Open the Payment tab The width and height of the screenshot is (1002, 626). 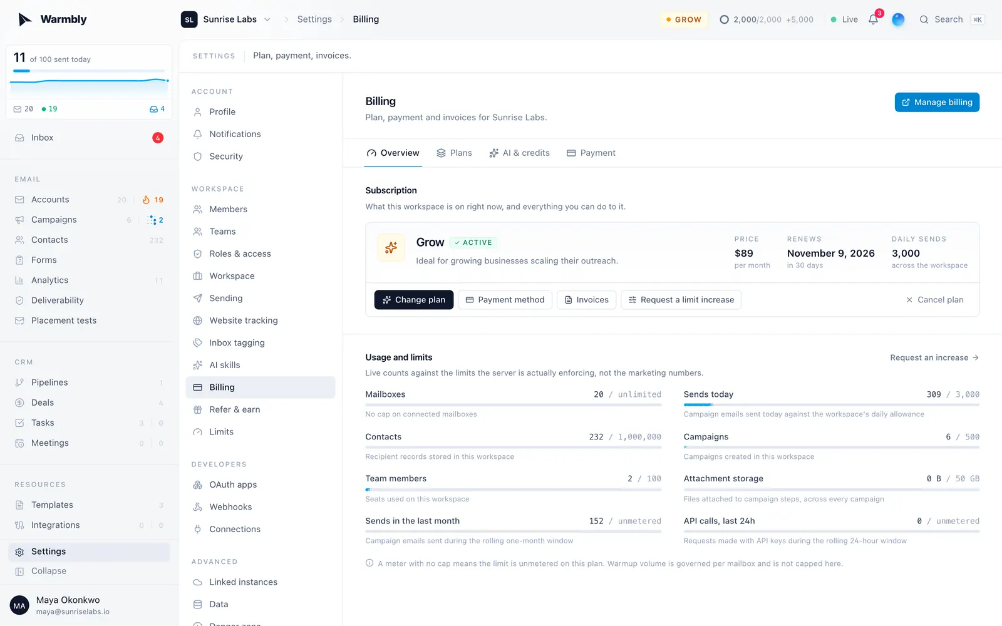pyautogui.click(x=591, y=153)
